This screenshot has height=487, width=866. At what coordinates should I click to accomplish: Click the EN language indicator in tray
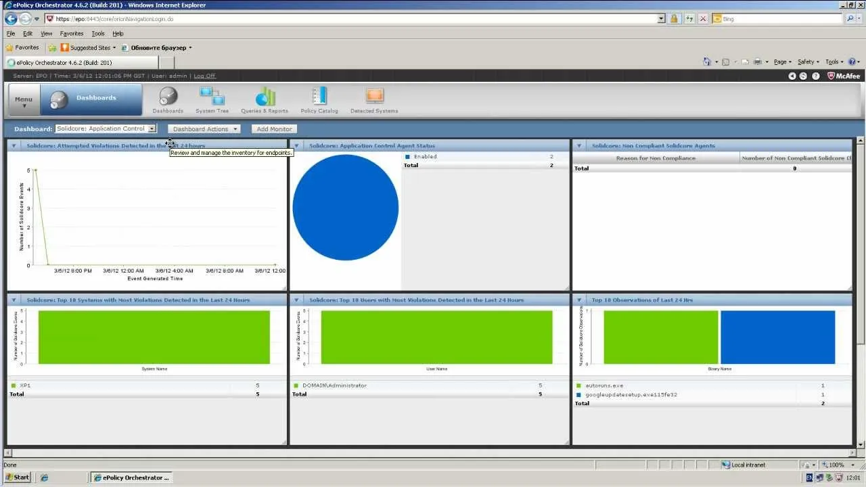tap(809, 478)
